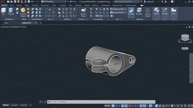Click the Smooth Object mesh tool
This screenshot has height=108, width=193.
23,12
